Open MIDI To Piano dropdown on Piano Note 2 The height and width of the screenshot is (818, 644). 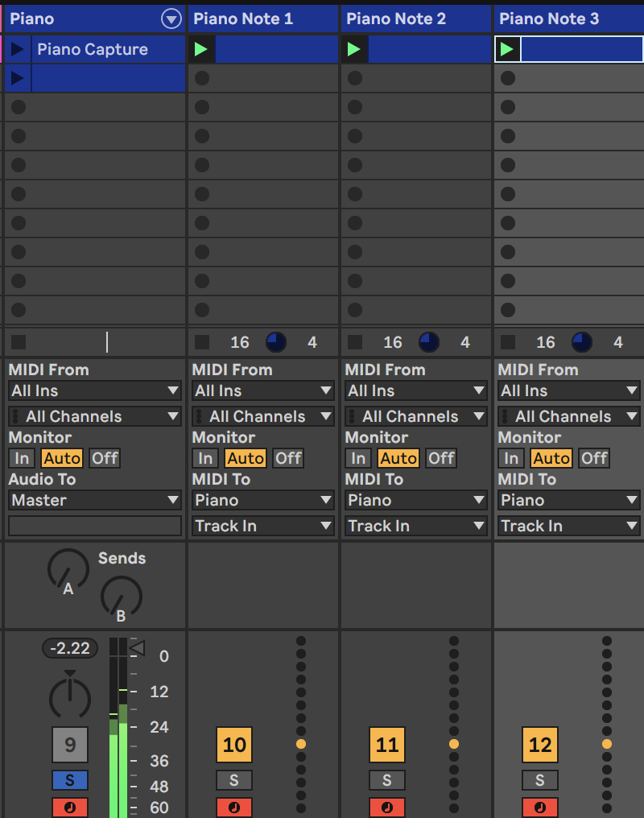[416, 500]
